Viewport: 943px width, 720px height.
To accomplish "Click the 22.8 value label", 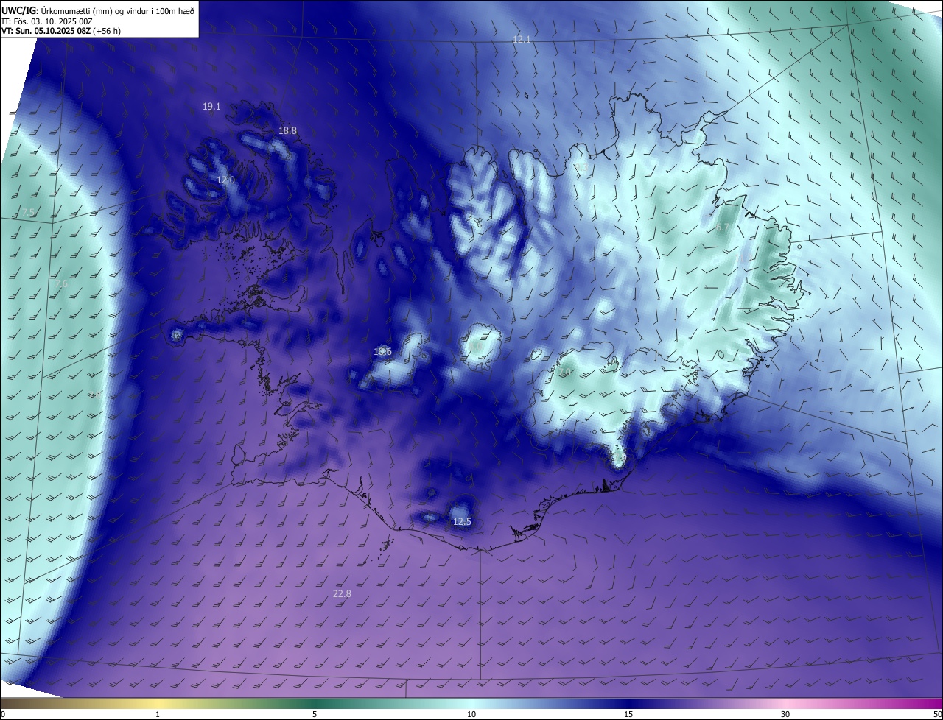I will (x=342, y=594).
